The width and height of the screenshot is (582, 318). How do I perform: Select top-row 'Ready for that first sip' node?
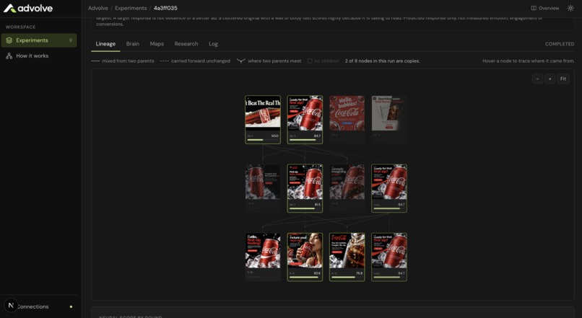[x=305, y=120]
